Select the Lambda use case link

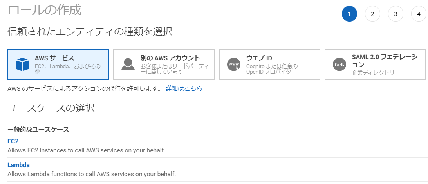click(x=18, y=165)
